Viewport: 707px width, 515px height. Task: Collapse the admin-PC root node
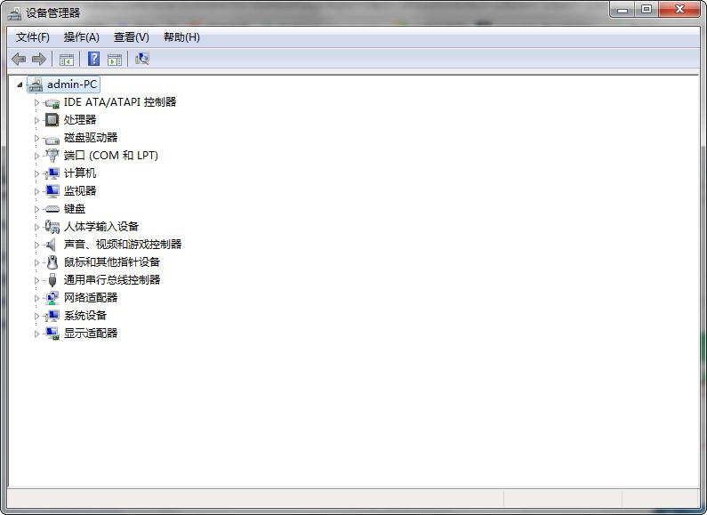pyautogui.click(x=20, y=84)
